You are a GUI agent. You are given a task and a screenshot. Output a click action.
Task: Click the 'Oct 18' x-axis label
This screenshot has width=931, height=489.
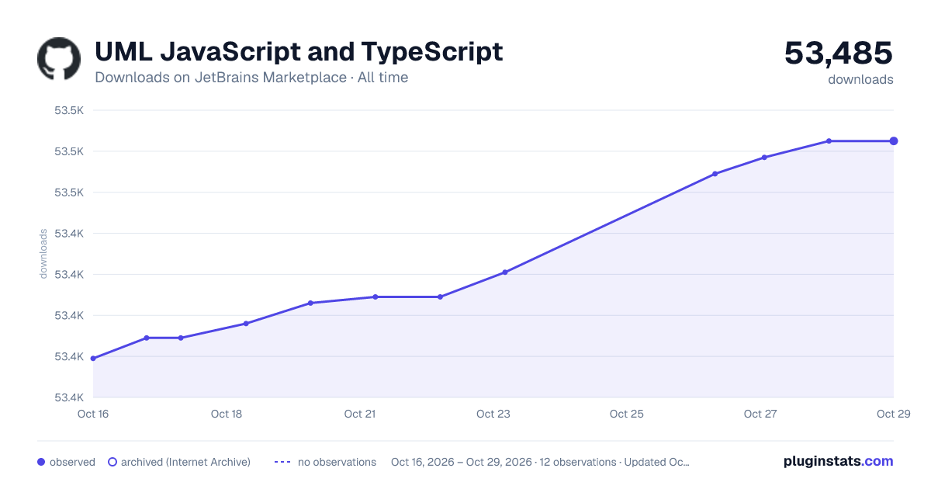pos(227,414)
